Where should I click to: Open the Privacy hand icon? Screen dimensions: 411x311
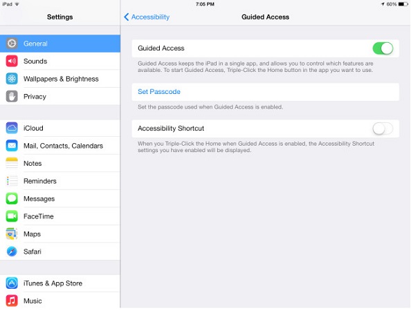[12, 97]
